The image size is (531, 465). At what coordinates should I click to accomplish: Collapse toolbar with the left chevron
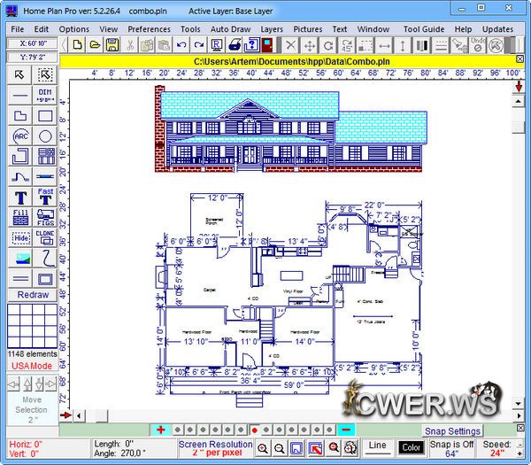(x=64, y=45)
